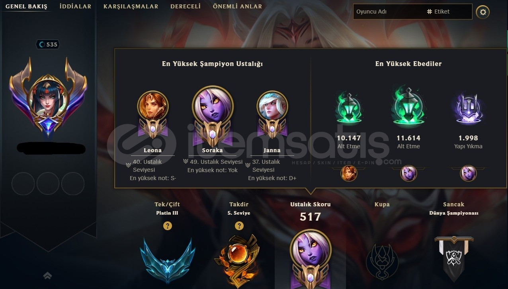Open the Önemli Anlar tab

[x=237, y=6]
